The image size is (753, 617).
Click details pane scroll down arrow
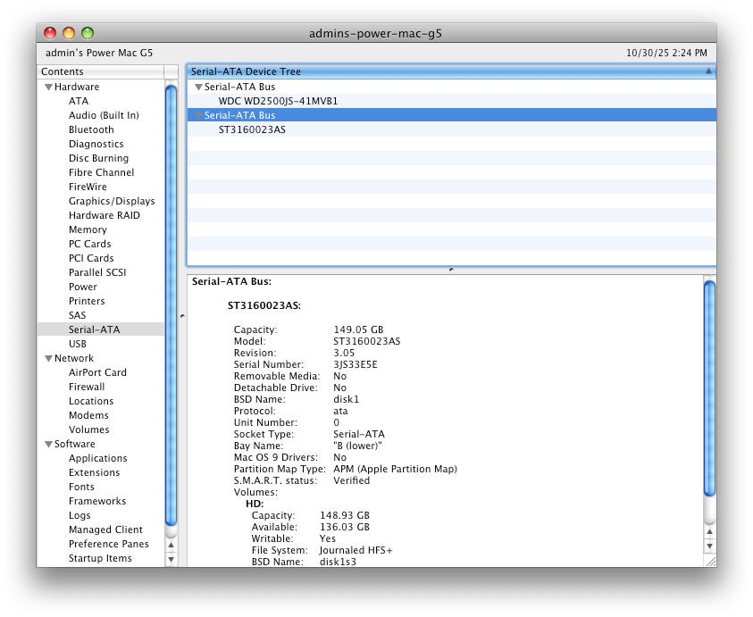point(709,546)
